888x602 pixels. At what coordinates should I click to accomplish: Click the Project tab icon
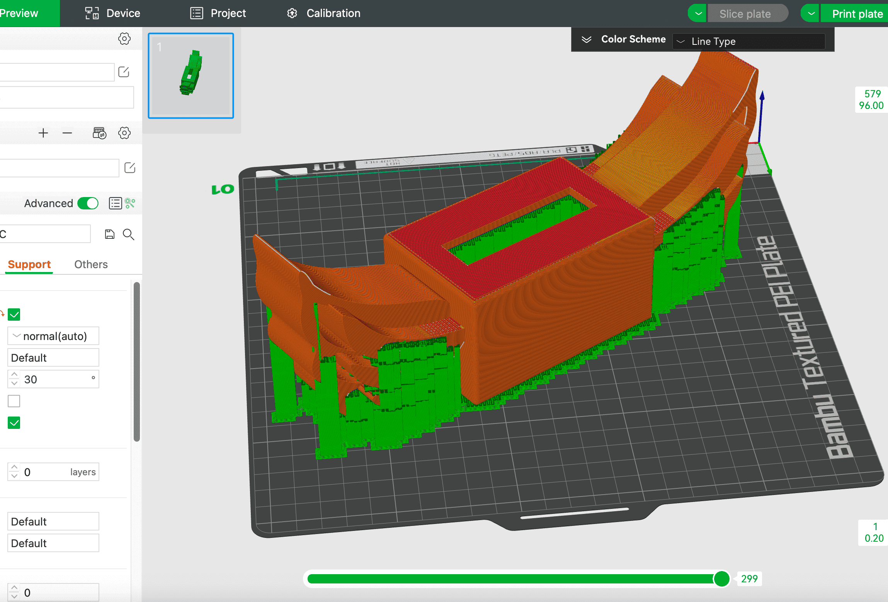[196, 13]
